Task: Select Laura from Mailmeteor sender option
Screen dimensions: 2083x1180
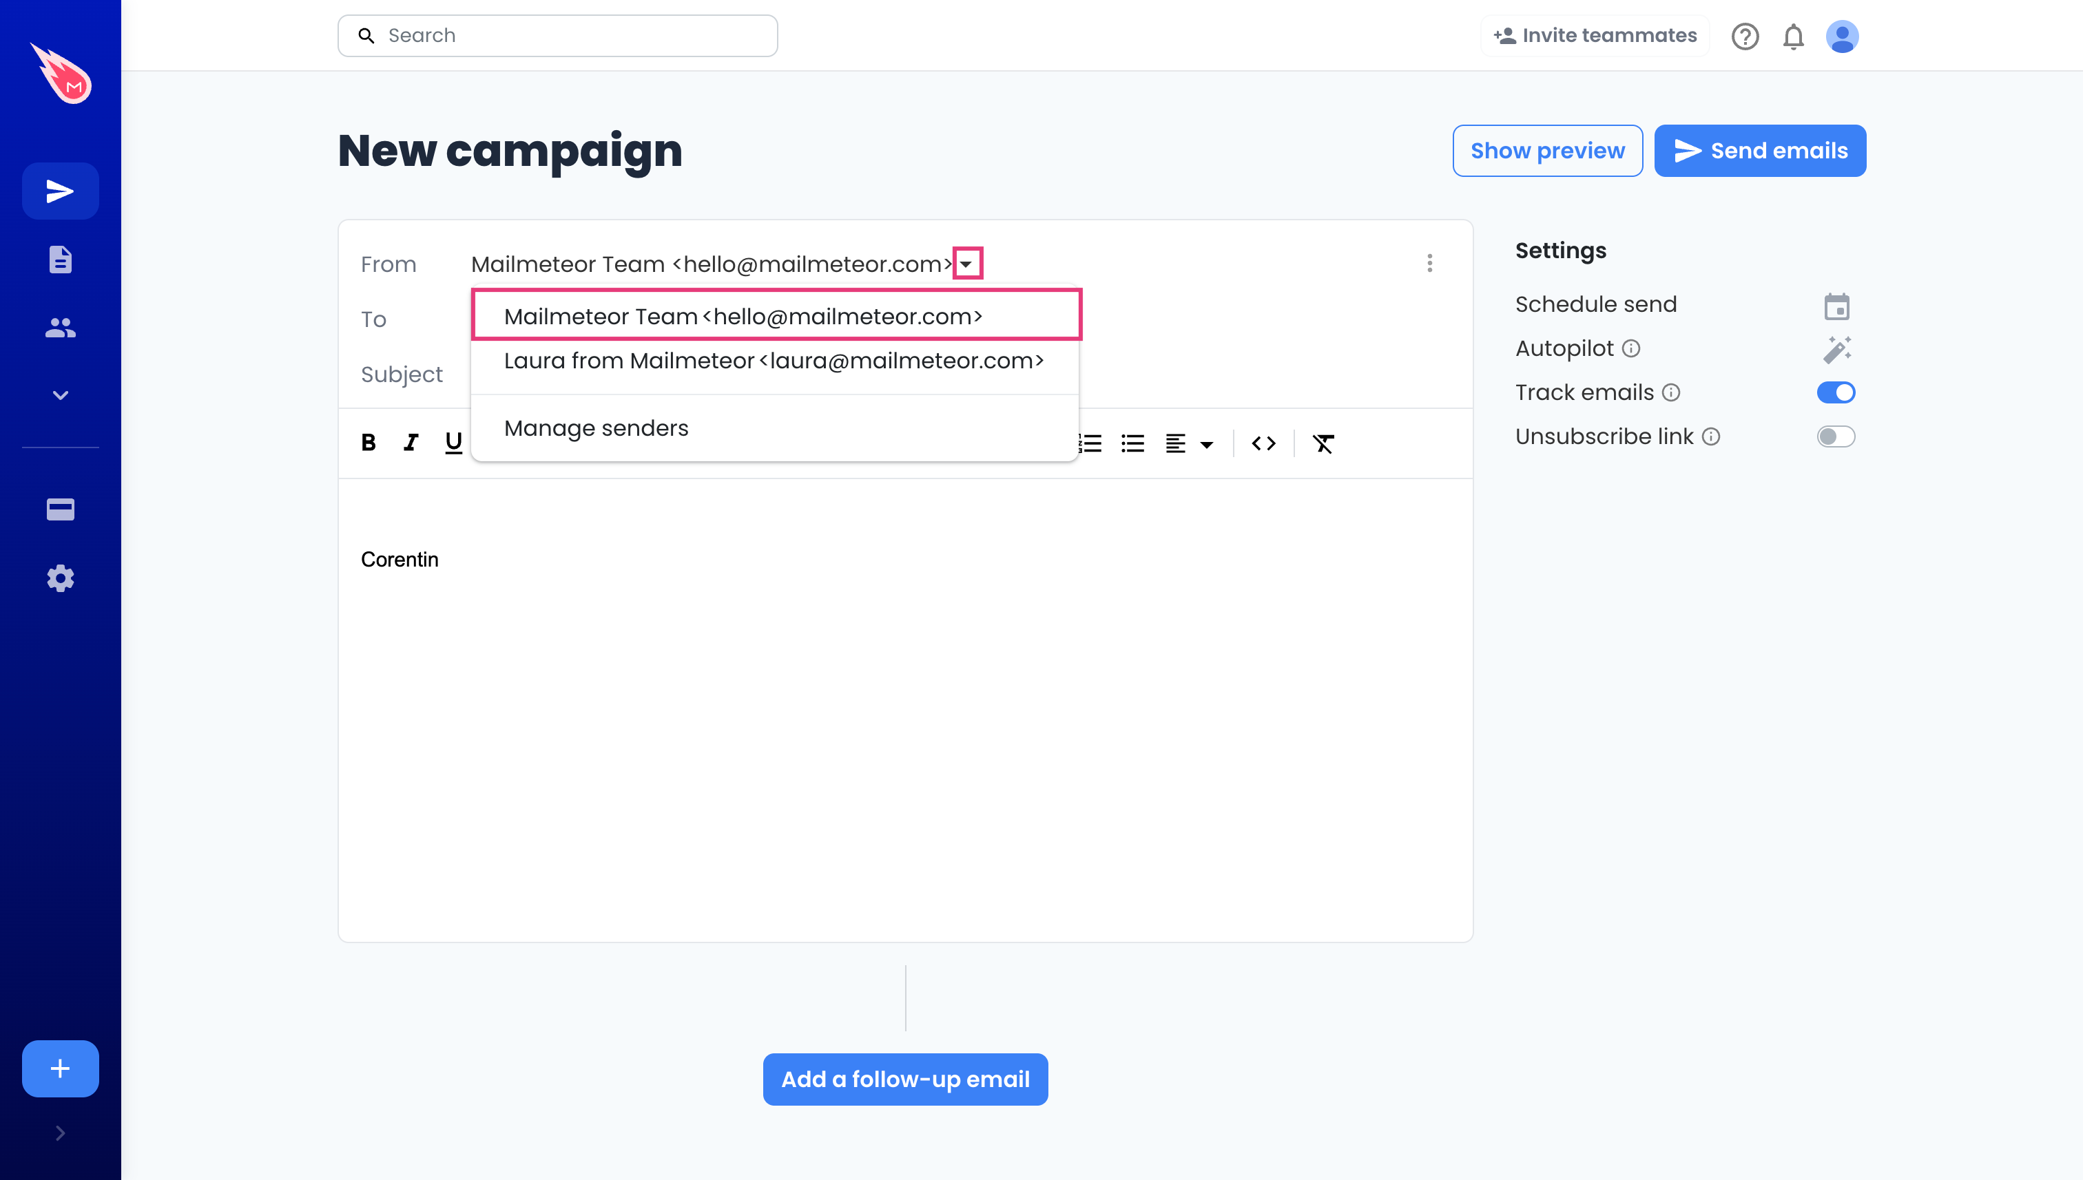Action: [774, 361]
